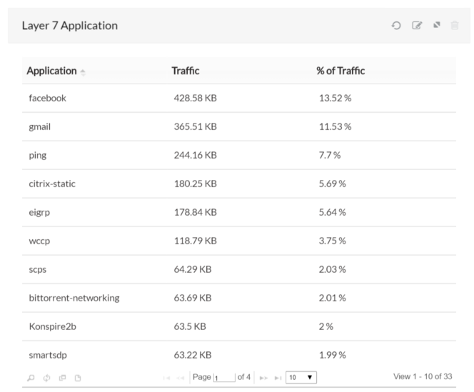Click the page number input field
This screenshot has width=474, height=392.
coord(223,376)
